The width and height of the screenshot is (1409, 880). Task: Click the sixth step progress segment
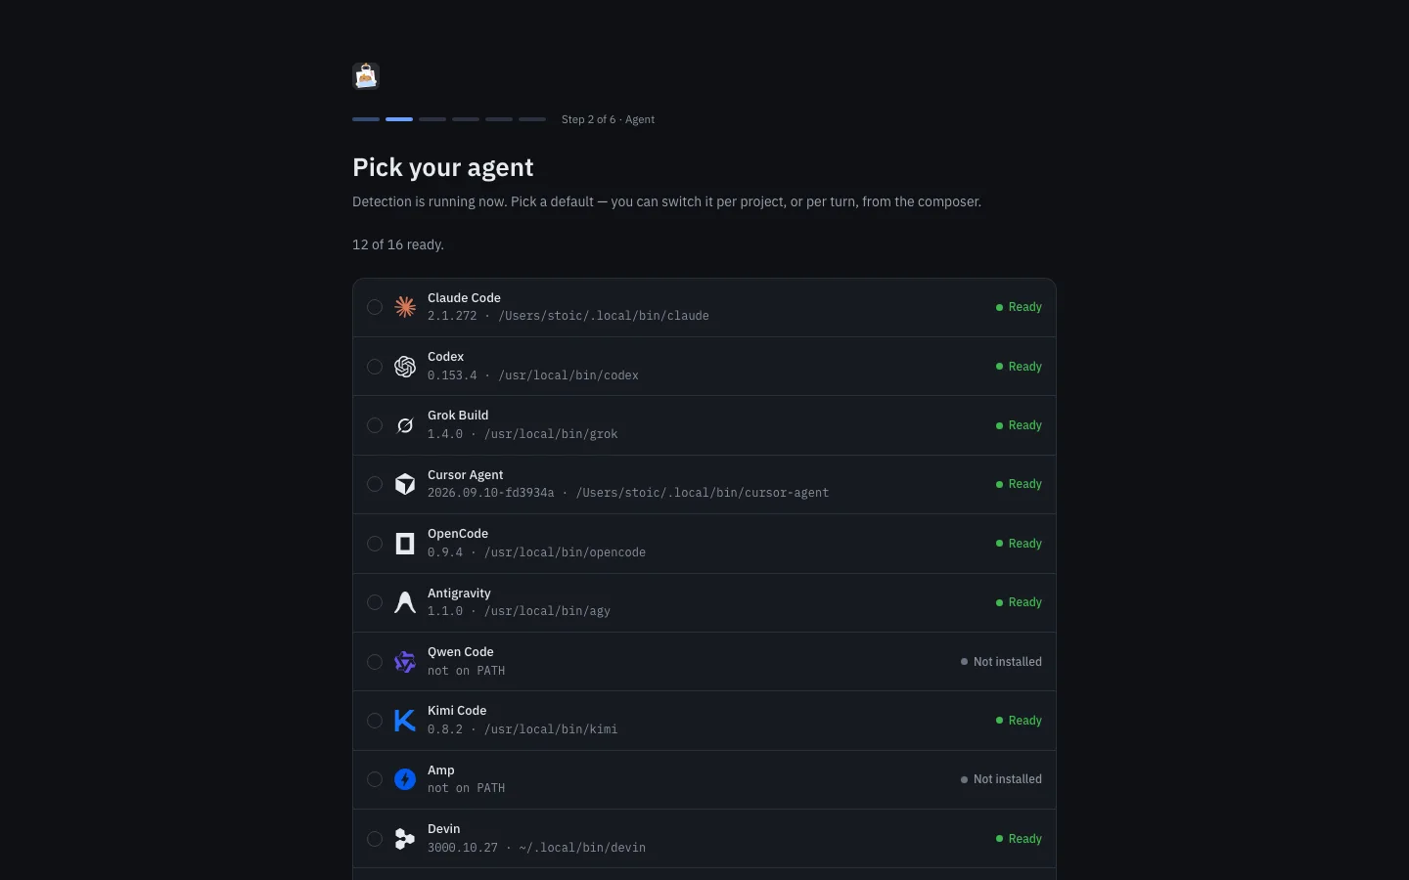click(532, 119)
